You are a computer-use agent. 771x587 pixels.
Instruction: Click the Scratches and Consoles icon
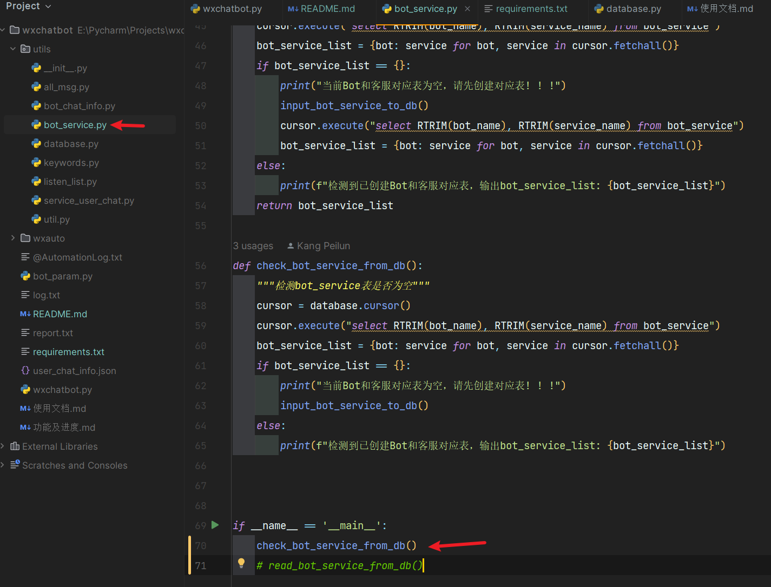15,464
